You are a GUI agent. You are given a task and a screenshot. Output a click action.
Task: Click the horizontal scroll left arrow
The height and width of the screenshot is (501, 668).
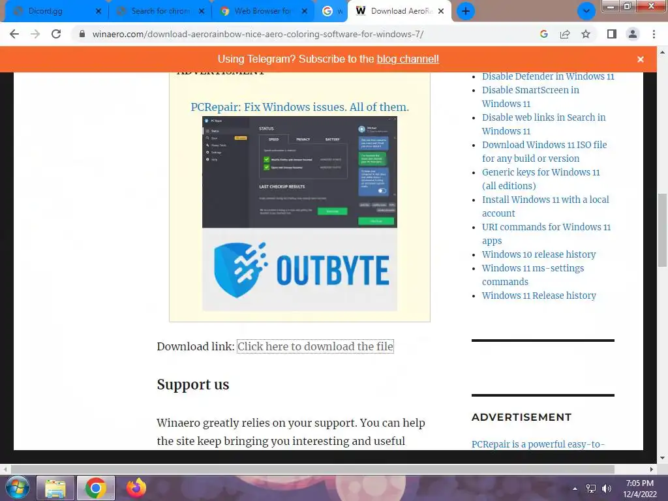tap(5, 469)
